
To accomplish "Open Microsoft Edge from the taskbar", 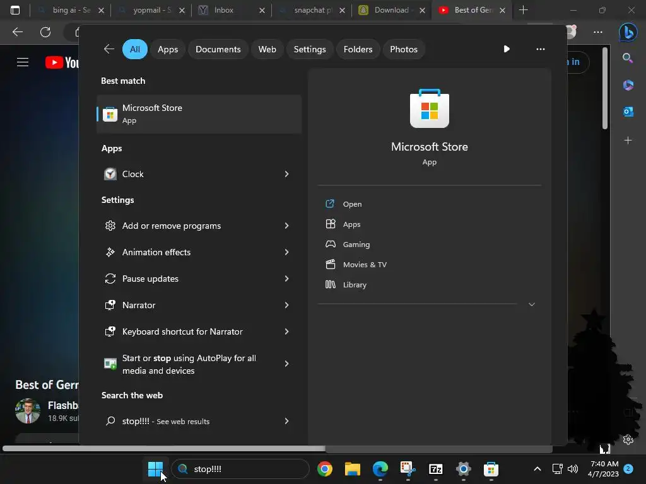I will pos(380,469).
